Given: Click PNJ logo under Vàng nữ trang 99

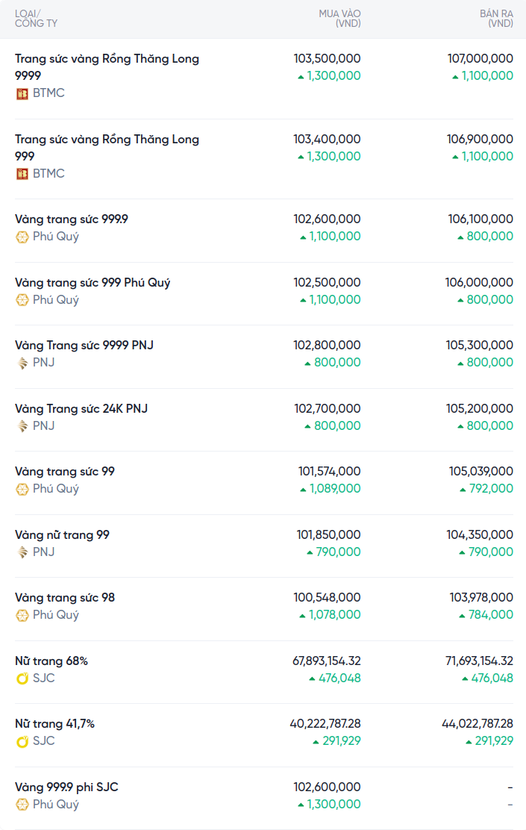Looking at the screenshot, I should point(22,552).
